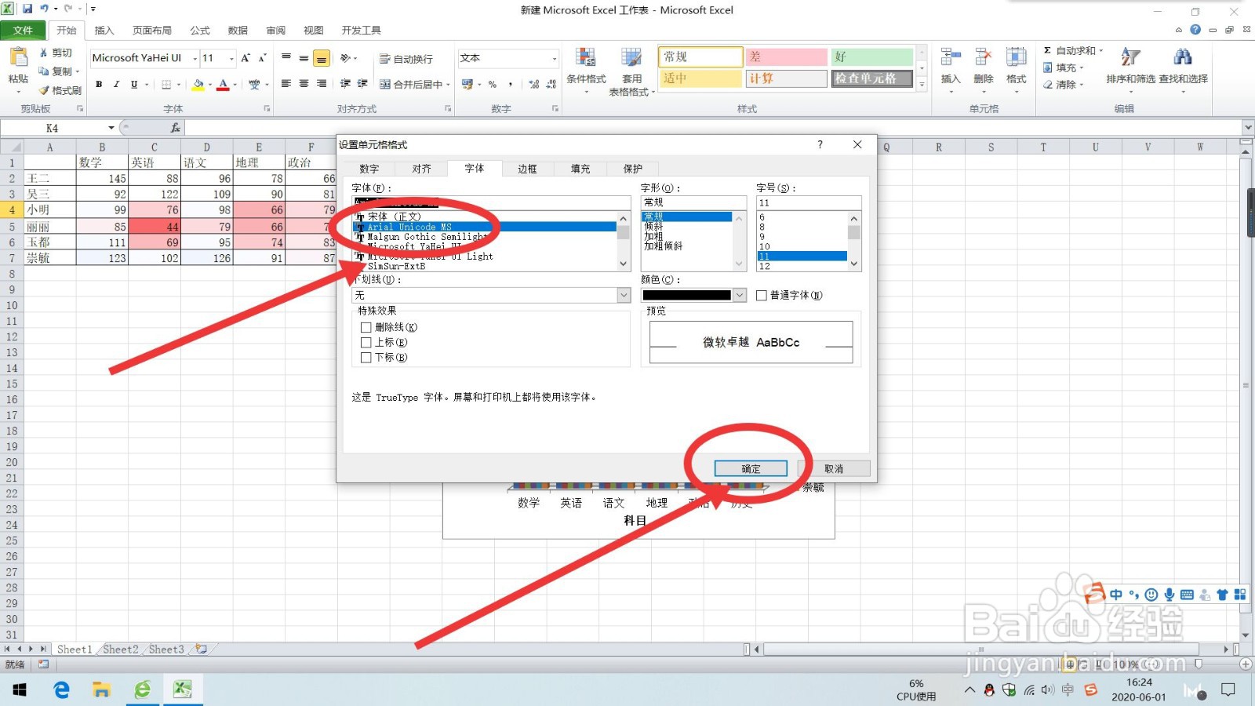The image size is (1255, 706).
Task: Open the 下划线 underline dropdown
Action: click(x=622, y=295)
